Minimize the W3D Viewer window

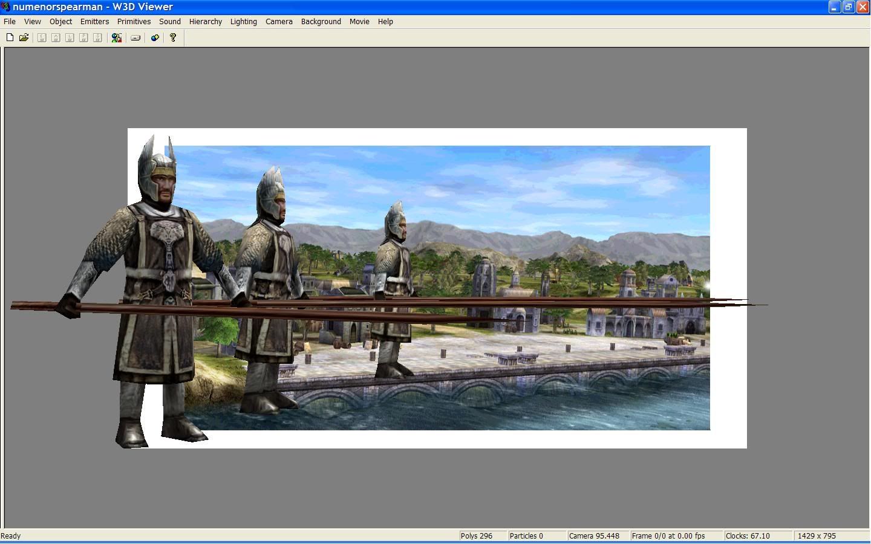click(x=835, y=7)
